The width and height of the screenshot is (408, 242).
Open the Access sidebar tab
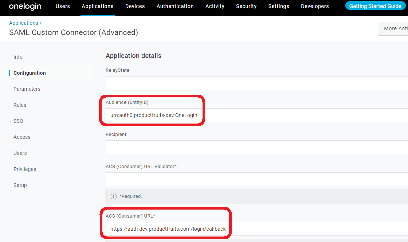(22, 137)
